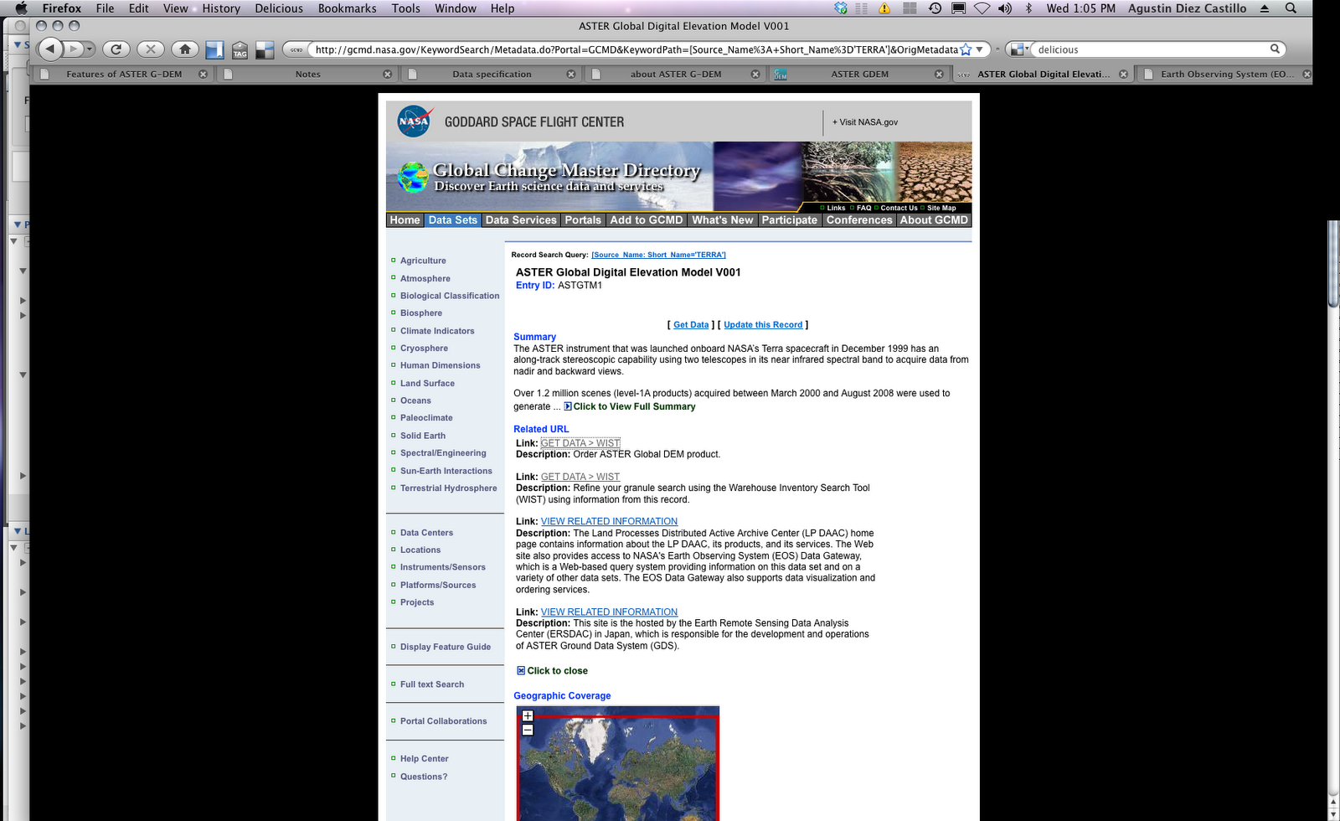1340x821 pixels.
Task: Collapse related URLs via 'Click to close'
Action: click(552, 670)
